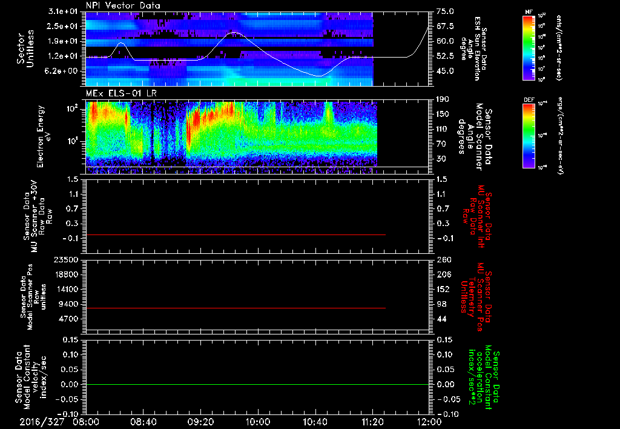
Task: Click the 10:00 time axis label
Action: click(x=258, y=422)
